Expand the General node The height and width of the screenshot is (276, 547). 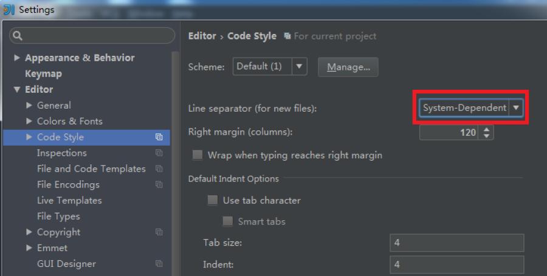click(29, 105)
